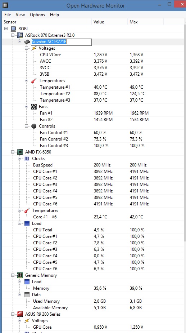Collapse the AMD FX-6350 node

(x=13, y=152)
